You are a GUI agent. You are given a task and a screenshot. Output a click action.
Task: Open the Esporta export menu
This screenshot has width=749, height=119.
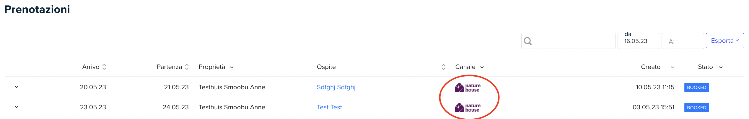pos(725,41)
